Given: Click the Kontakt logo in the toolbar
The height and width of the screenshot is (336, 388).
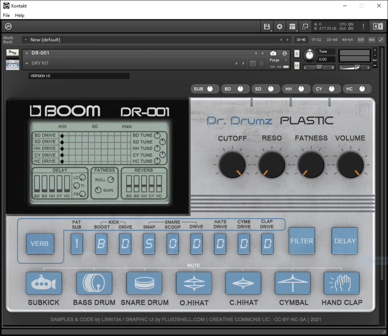Looking at the screenshot, I should click(8, 26).
